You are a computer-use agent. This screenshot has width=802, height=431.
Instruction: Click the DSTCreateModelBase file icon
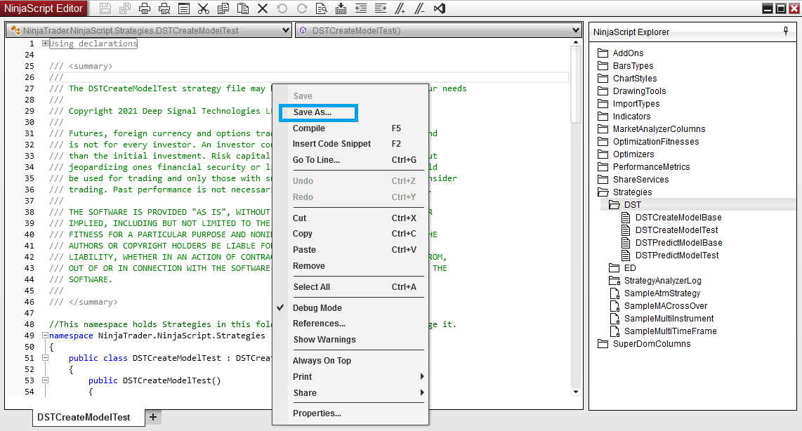[626, 218]
